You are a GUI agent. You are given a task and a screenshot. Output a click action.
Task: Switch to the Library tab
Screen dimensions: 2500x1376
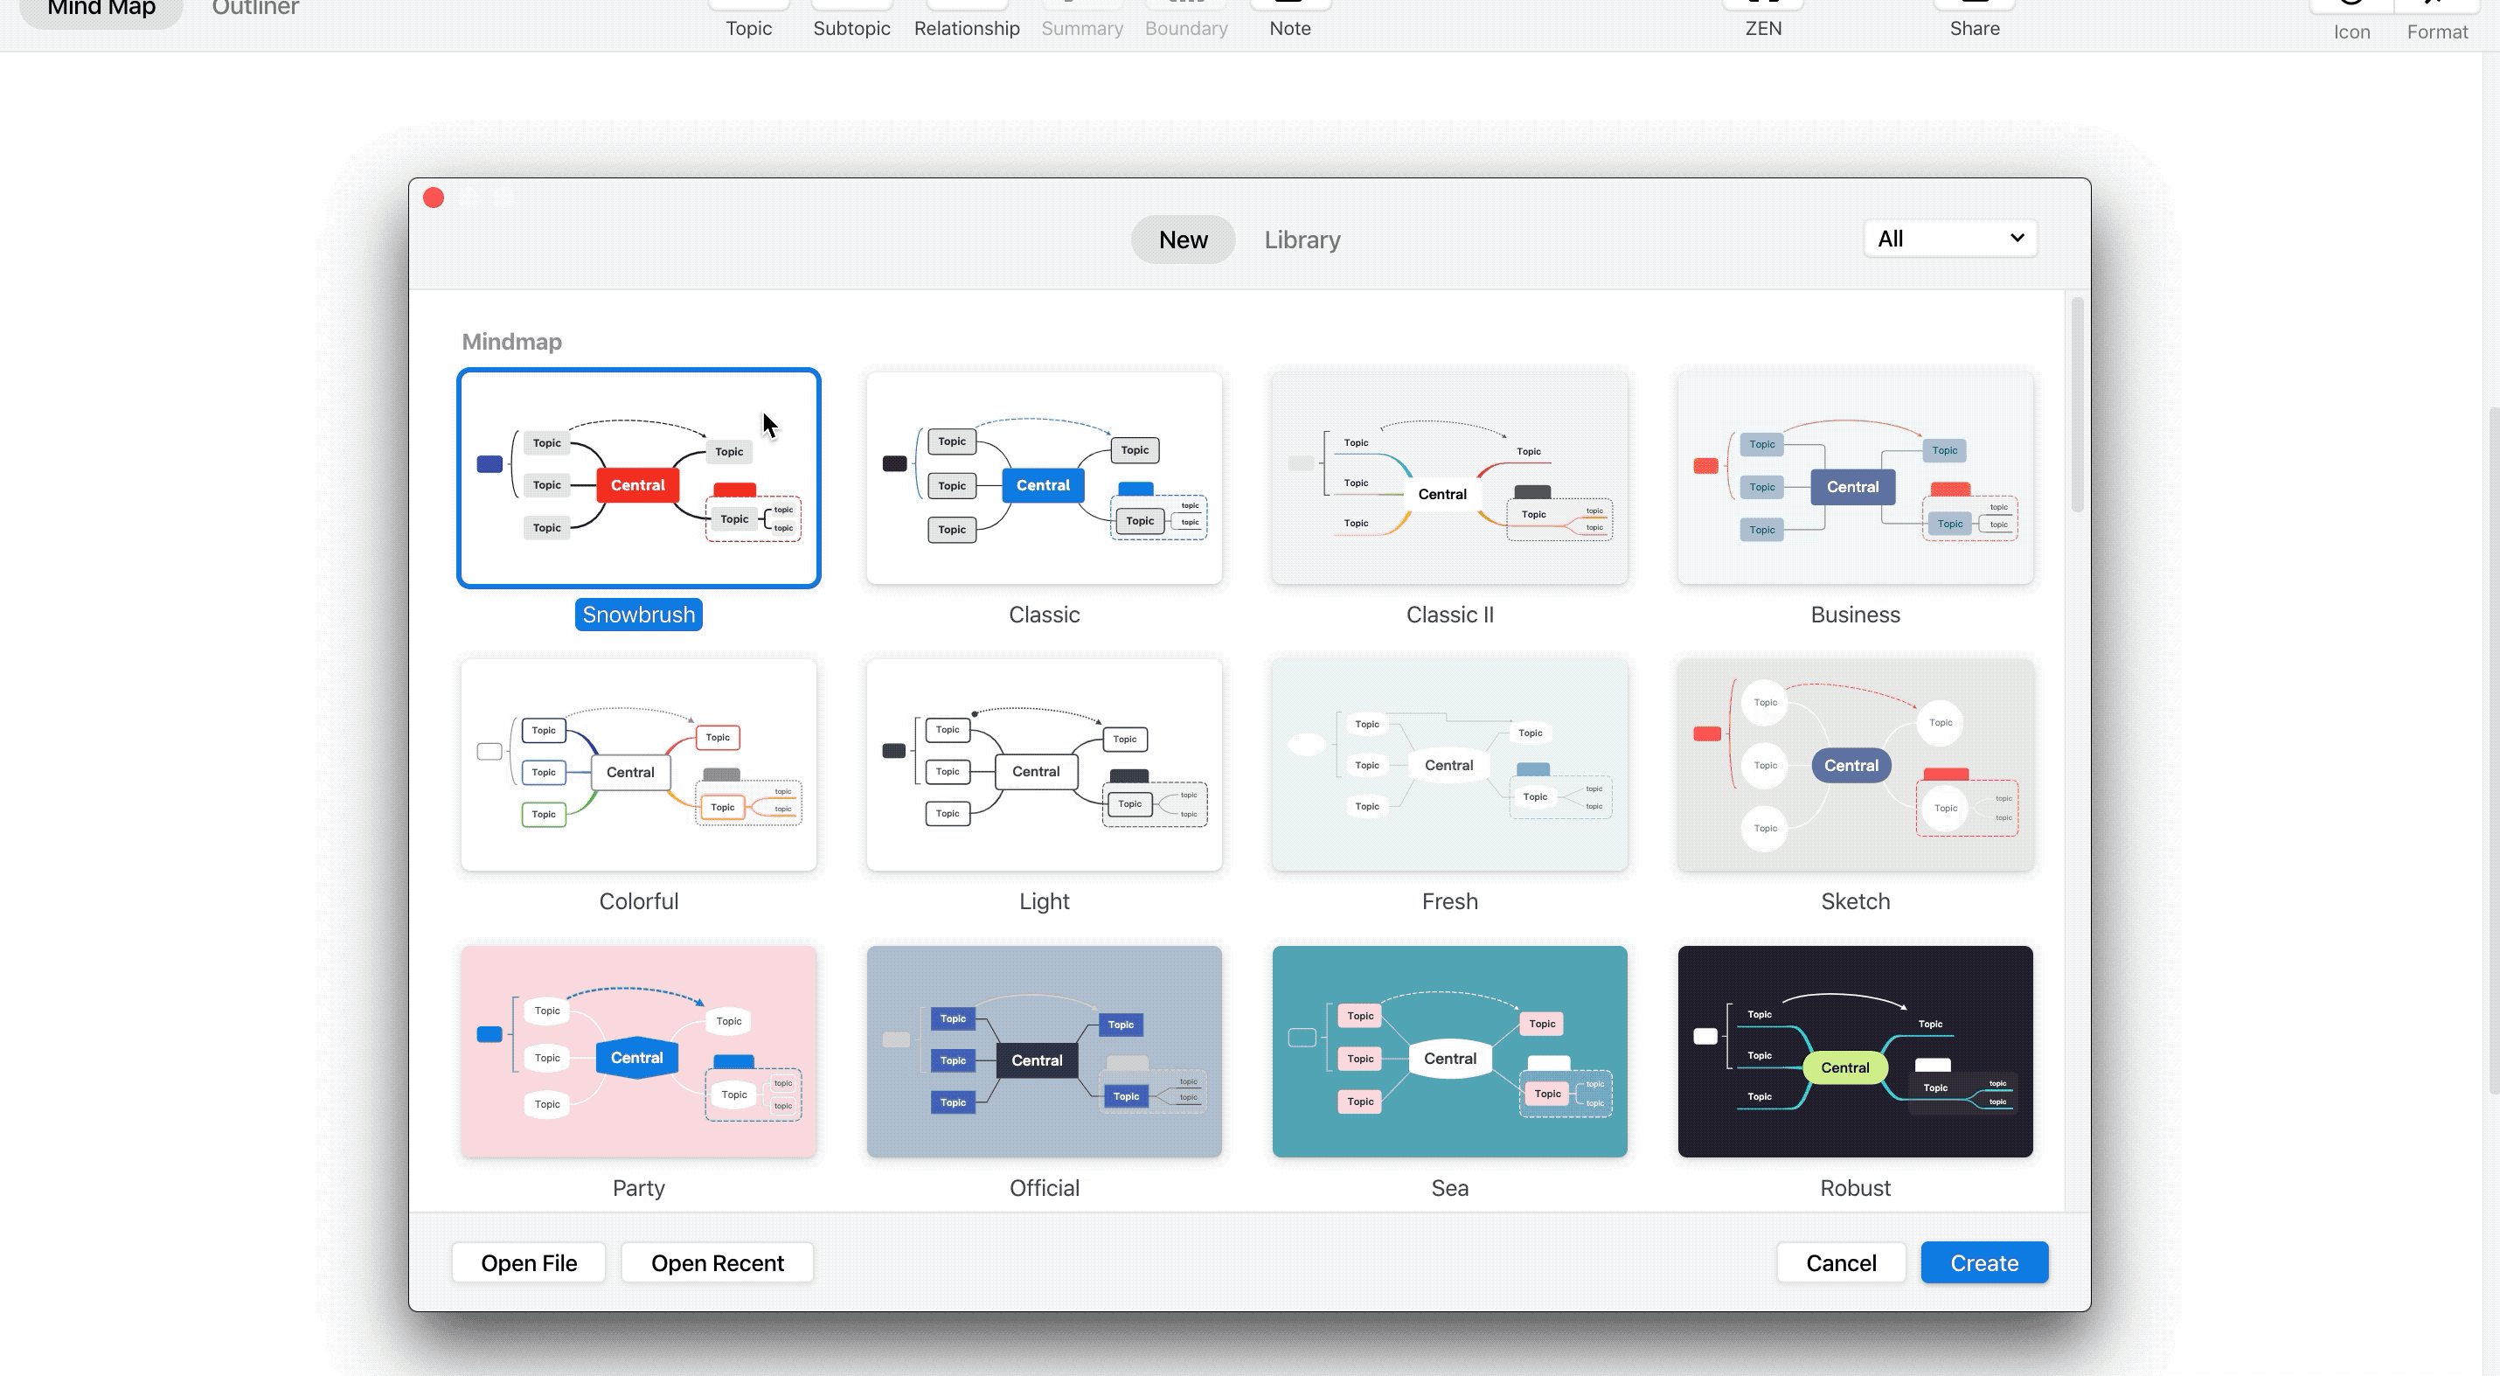[1302, 240]
